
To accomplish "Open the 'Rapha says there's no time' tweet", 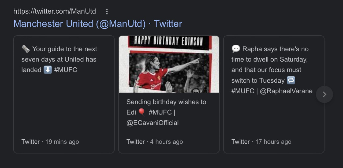I will [269, 59].
